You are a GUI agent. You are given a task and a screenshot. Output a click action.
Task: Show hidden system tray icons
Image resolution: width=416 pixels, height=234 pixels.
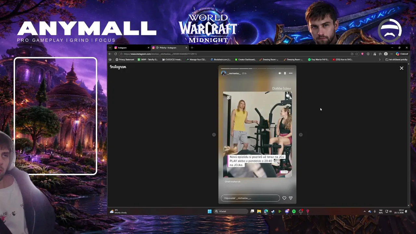tap(364, 211)
